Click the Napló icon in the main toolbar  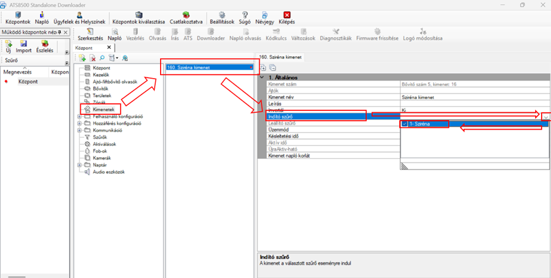(x=42, y=15)
